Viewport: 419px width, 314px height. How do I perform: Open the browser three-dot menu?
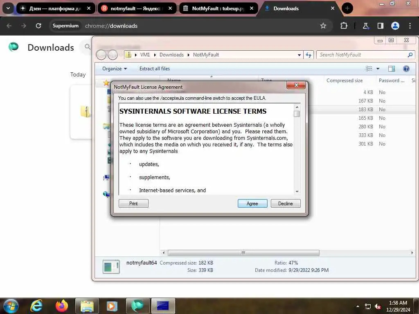410,26
